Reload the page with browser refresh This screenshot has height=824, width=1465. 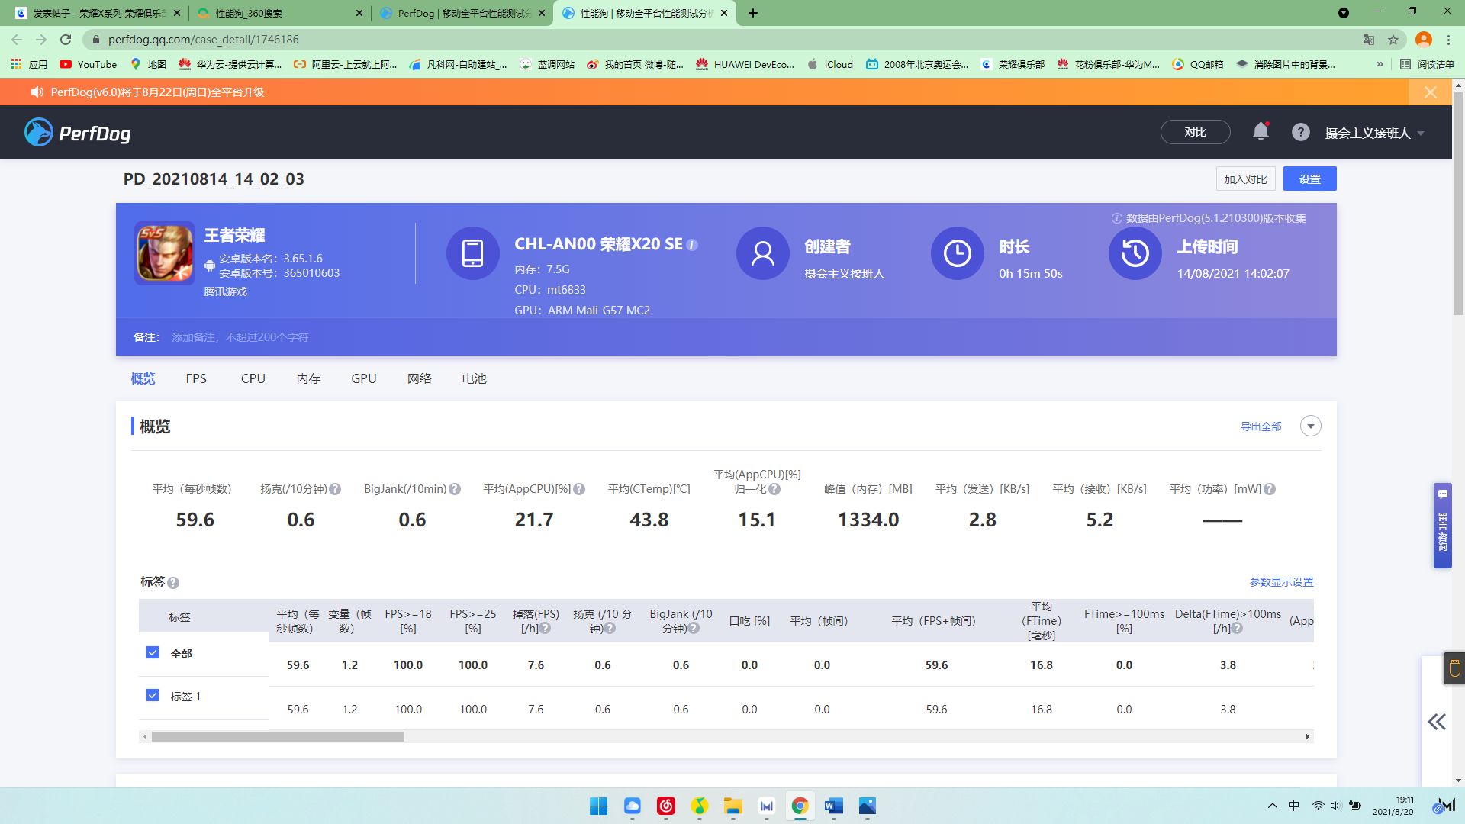click(x=66, y=40)
